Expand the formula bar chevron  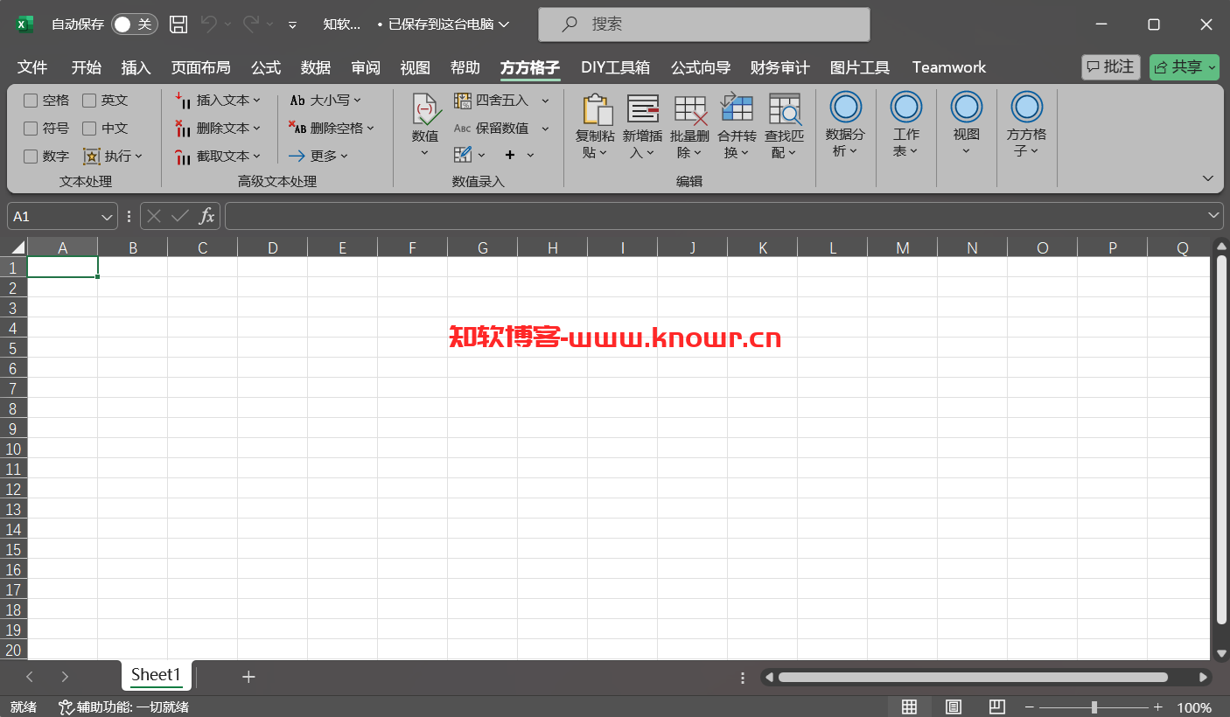(x=1213, y=215)
